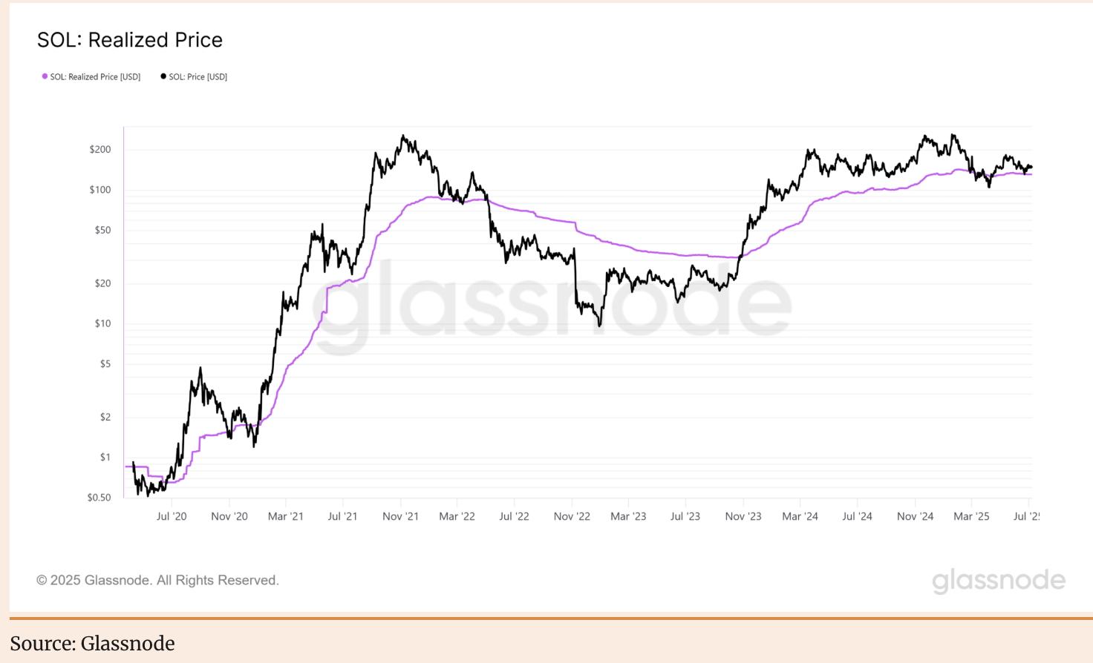Viewport: 1093px width, 663px height.
Task: Toggle the 'SOL: Price [USD]' legend label
Action: click(198, 77)
